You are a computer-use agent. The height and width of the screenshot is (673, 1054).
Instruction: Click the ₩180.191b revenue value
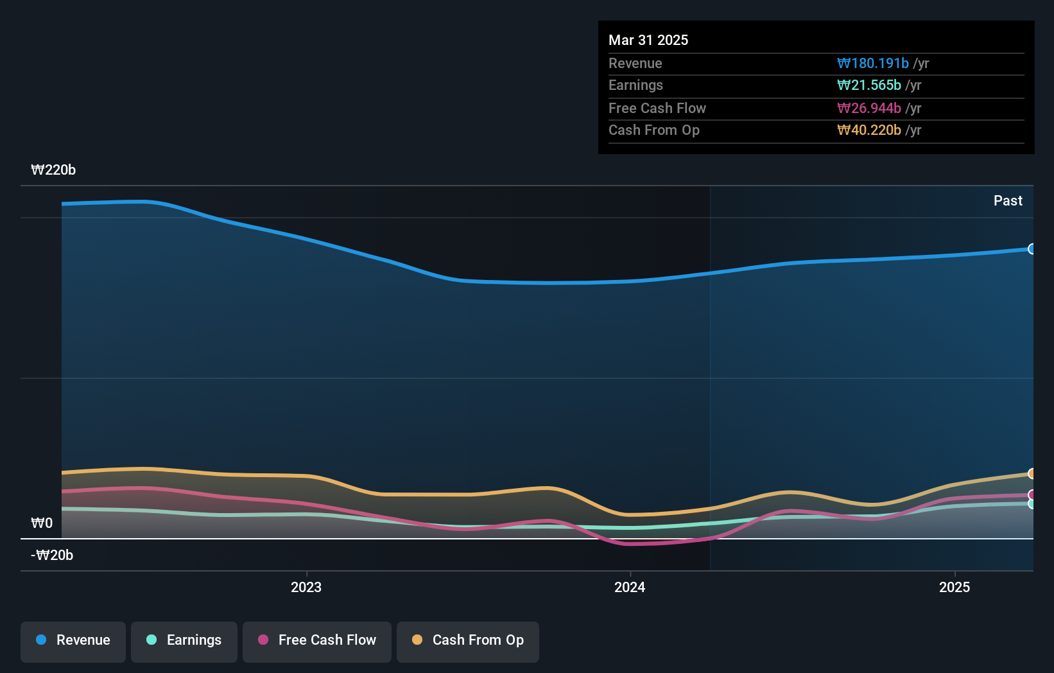pos(873,64)
